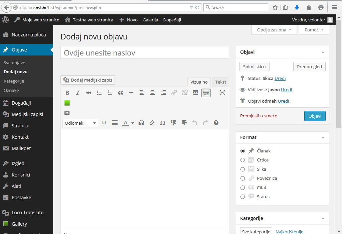Apply strikethrough formatting

[88, 93]
